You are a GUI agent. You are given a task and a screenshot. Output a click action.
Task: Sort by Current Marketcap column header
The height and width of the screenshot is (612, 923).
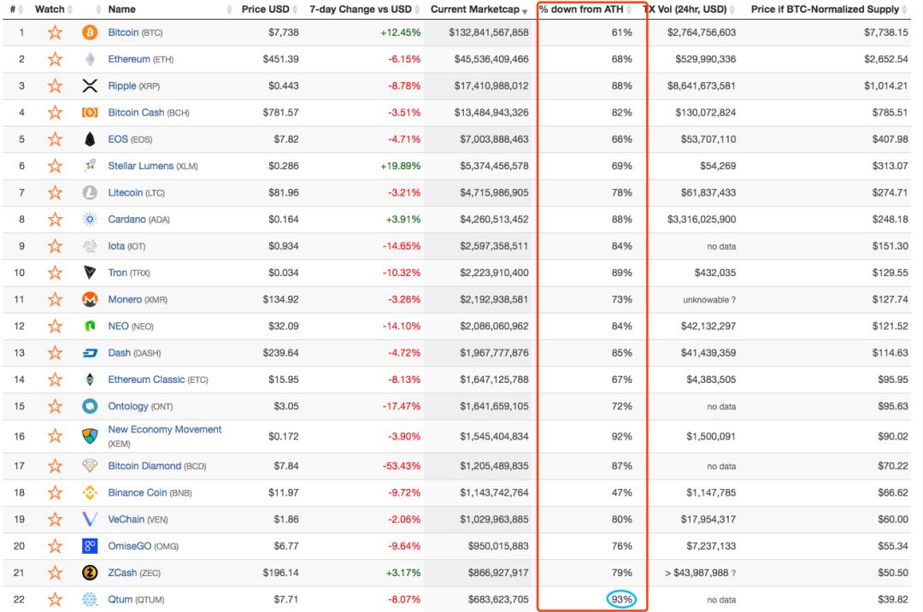pyautogui.click(x=479, y=9)
